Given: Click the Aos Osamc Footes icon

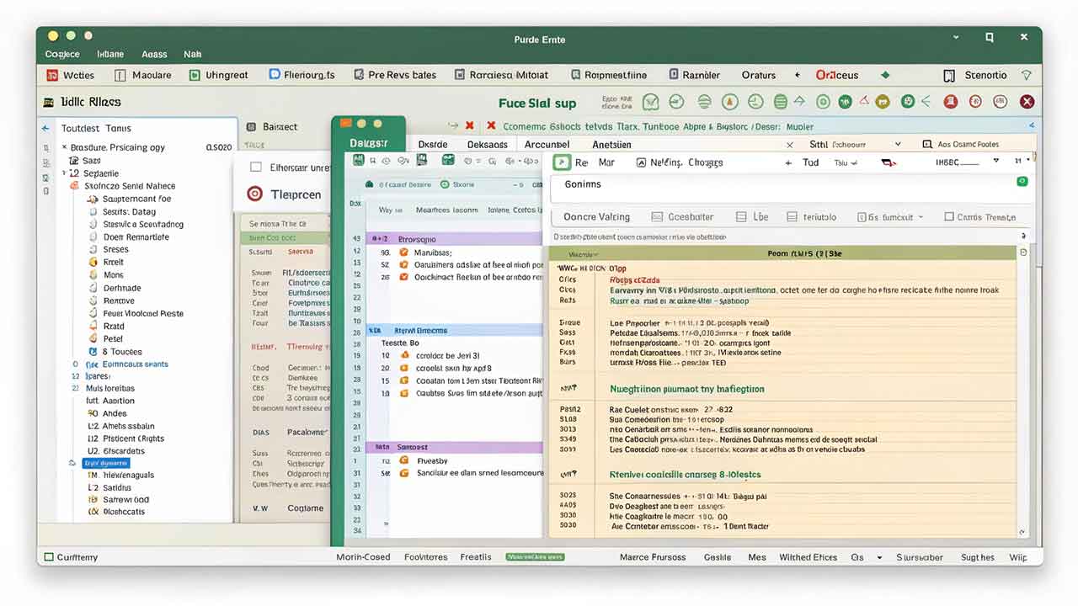Looking at the screenshot, I should [x=927, y=145].
